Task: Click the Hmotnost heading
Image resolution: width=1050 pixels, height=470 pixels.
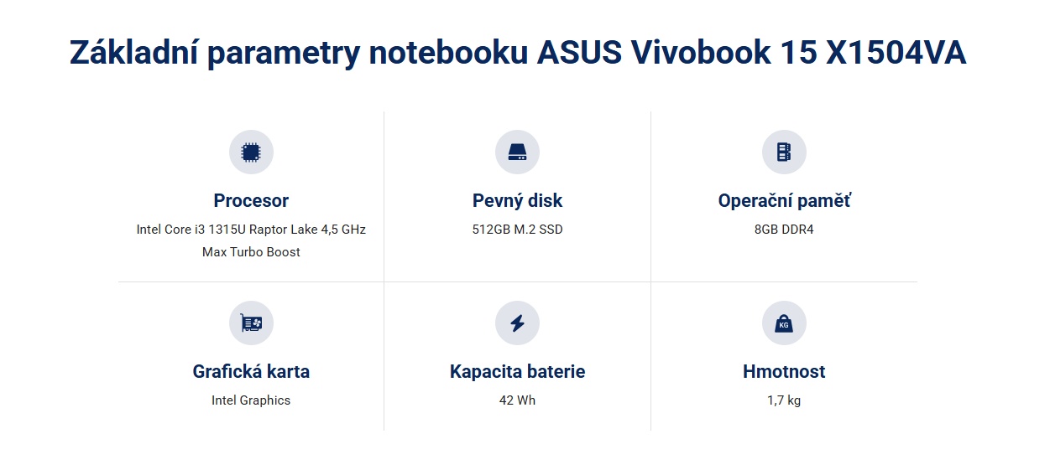Action: [x=784, y=372]
